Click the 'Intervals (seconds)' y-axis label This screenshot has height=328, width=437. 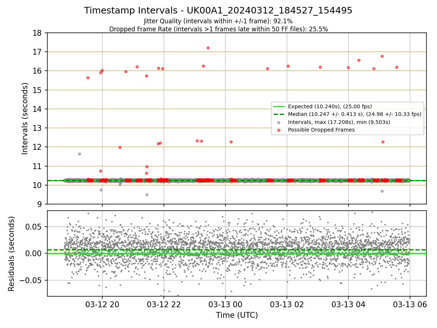click(25, 118)
